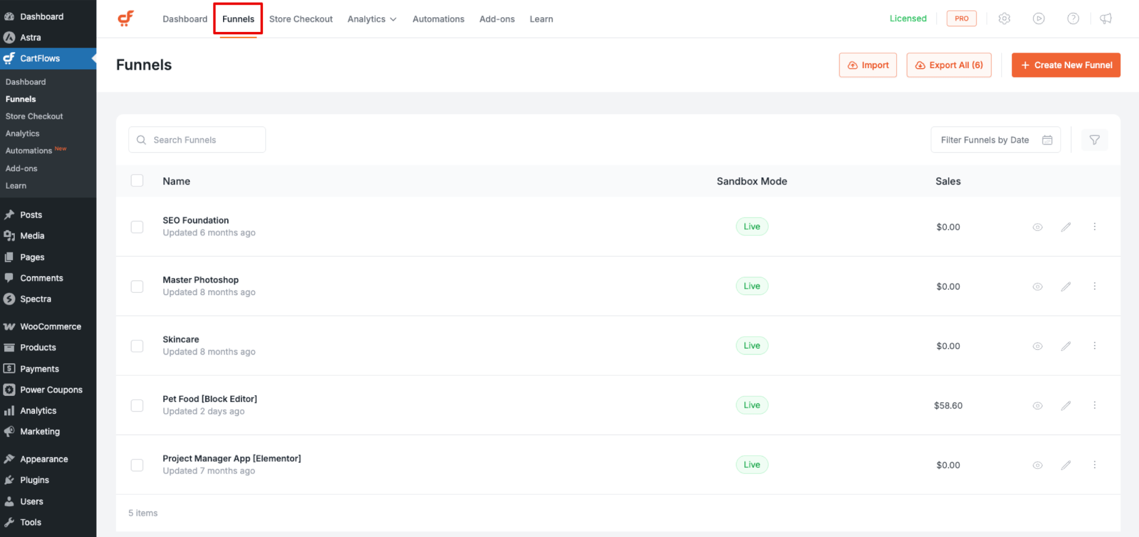Image resolution: width=1139 pixels, height=537 pixels.
Task: Open Store Checkout in CartFlows sidebar submenu
Action: pos(34,116)
